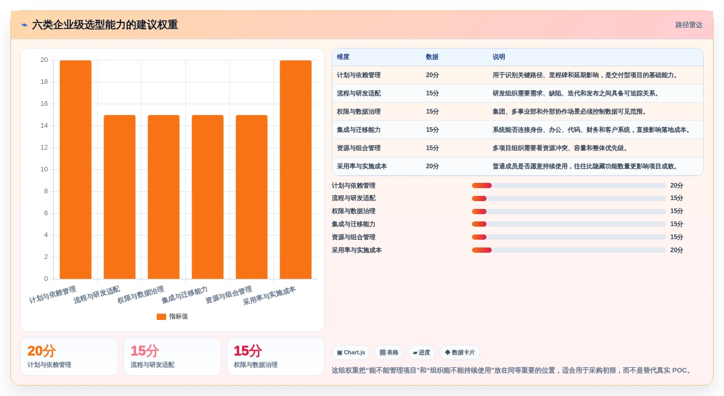
Task: Click the 资源与组合管理 progress bar
Action: (569, 237)
